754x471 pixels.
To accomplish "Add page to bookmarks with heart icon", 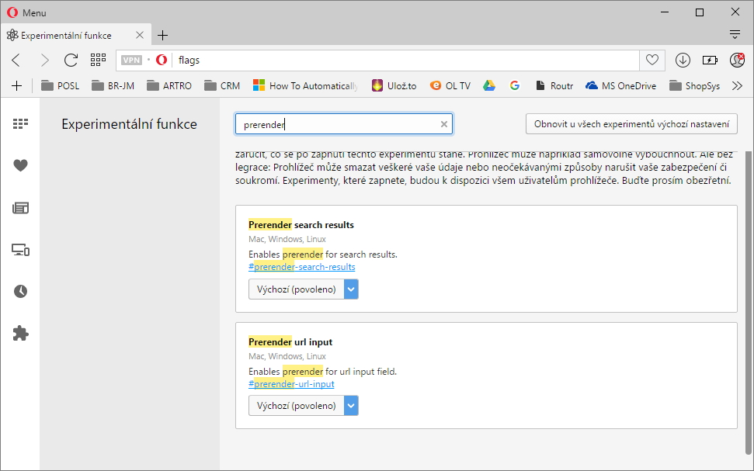I will click(652, 60).
